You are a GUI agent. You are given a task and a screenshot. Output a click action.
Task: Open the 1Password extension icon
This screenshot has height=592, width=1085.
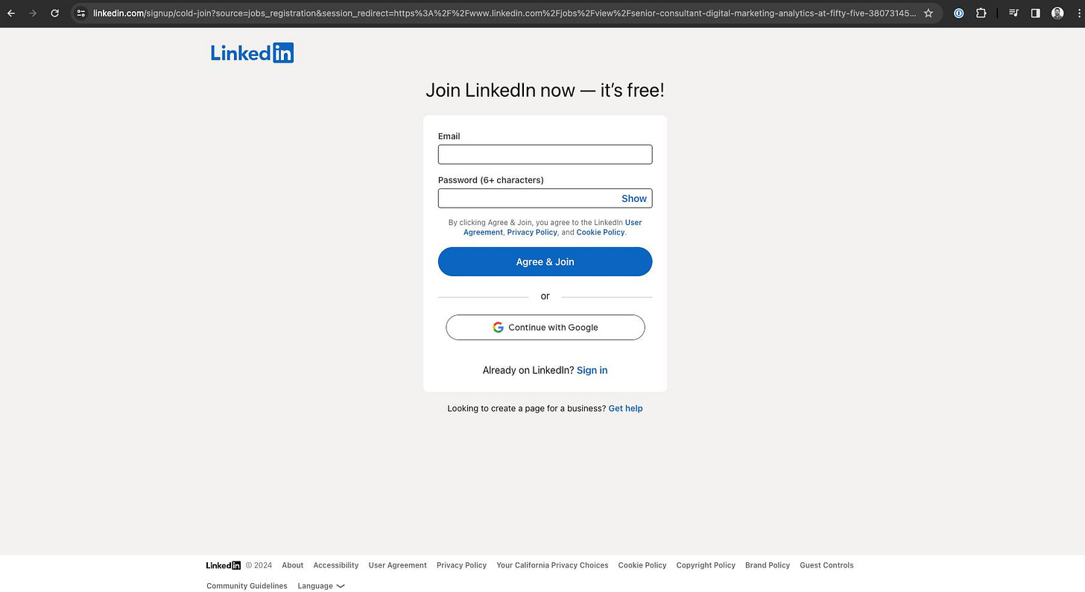coord(959,13)
